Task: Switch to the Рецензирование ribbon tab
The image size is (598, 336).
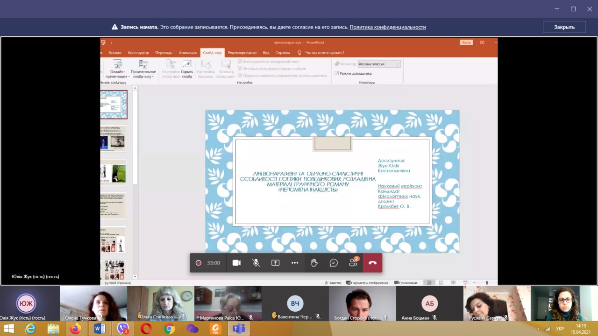Action: click(242, 53)
